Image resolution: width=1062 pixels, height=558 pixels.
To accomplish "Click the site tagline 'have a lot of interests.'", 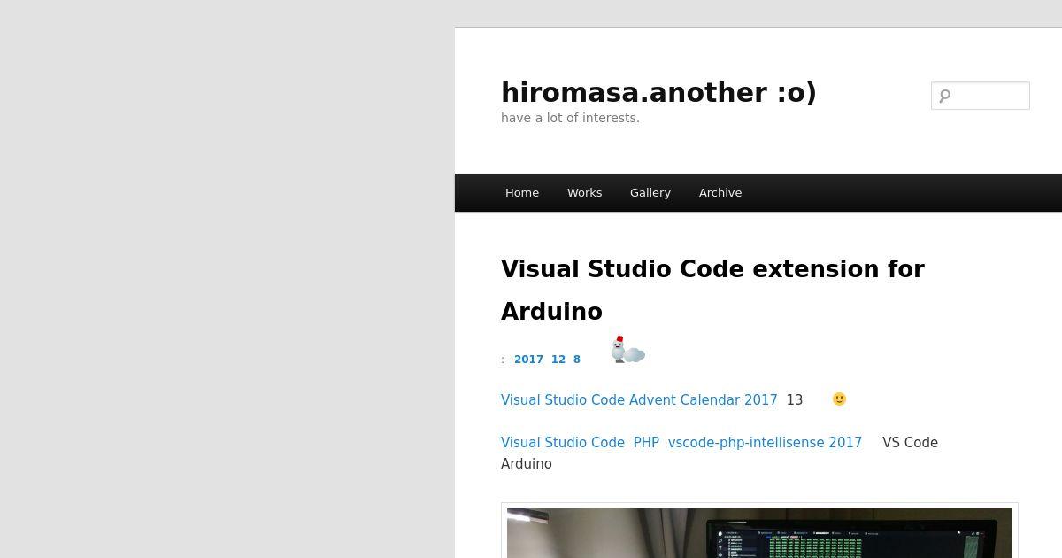I will coord(570,118).
